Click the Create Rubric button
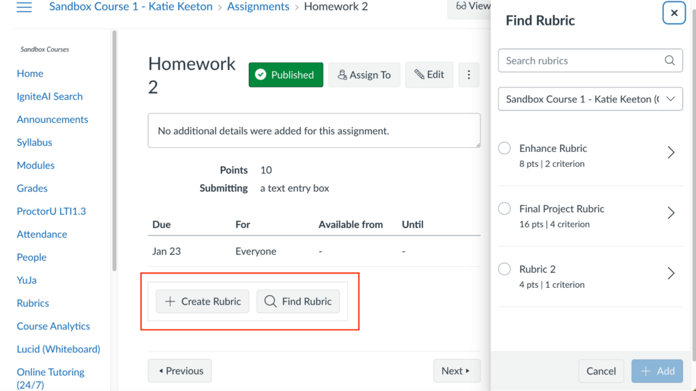 pyautogui.click(x=203, y=301)
